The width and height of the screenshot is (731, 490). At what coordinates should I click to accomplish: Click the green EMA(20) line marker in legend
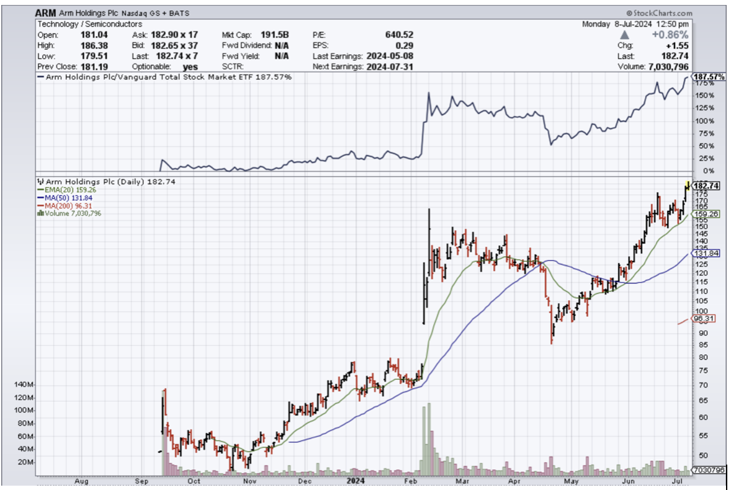point(40,189)
